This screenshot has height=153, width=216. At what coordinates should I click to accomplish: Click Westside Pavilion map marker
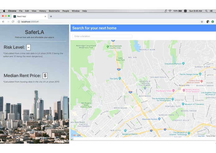159,119
